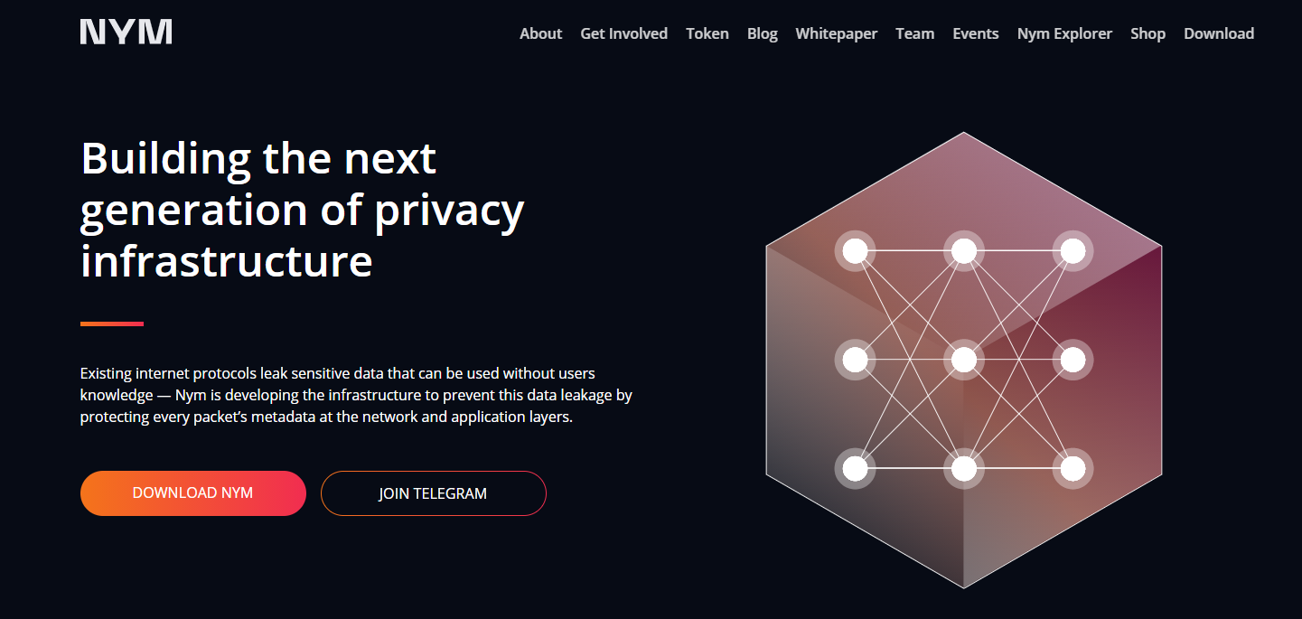
Task: Open the Whitepaper link
Action: pyautogui.click(x=836, y=33)
